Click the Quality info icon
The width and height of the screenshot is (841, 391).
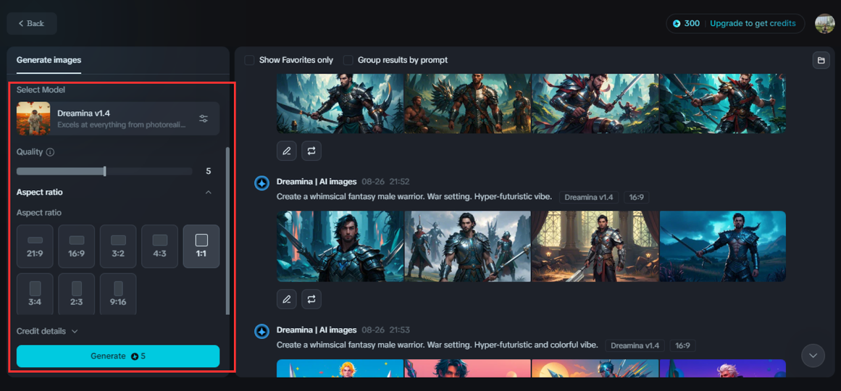coord(51,152)
